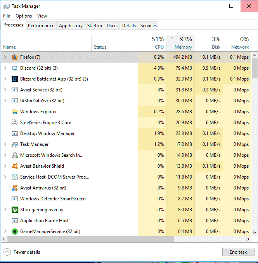
Task: Expand the Xbox gaming overlay row
Action: [x=5, y=210]
